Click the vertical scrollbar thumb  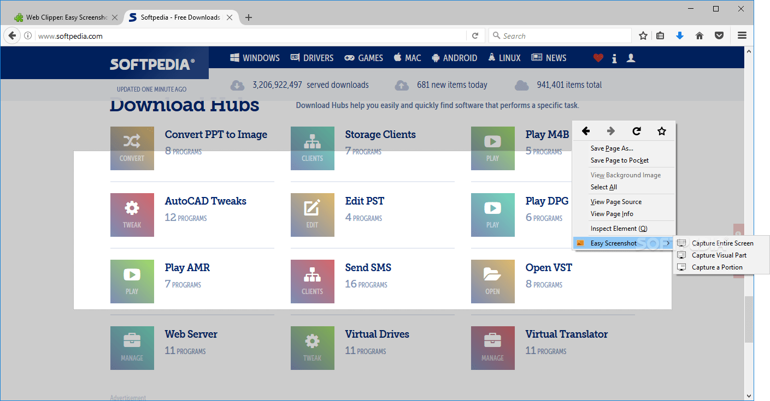tap(749, 319)
